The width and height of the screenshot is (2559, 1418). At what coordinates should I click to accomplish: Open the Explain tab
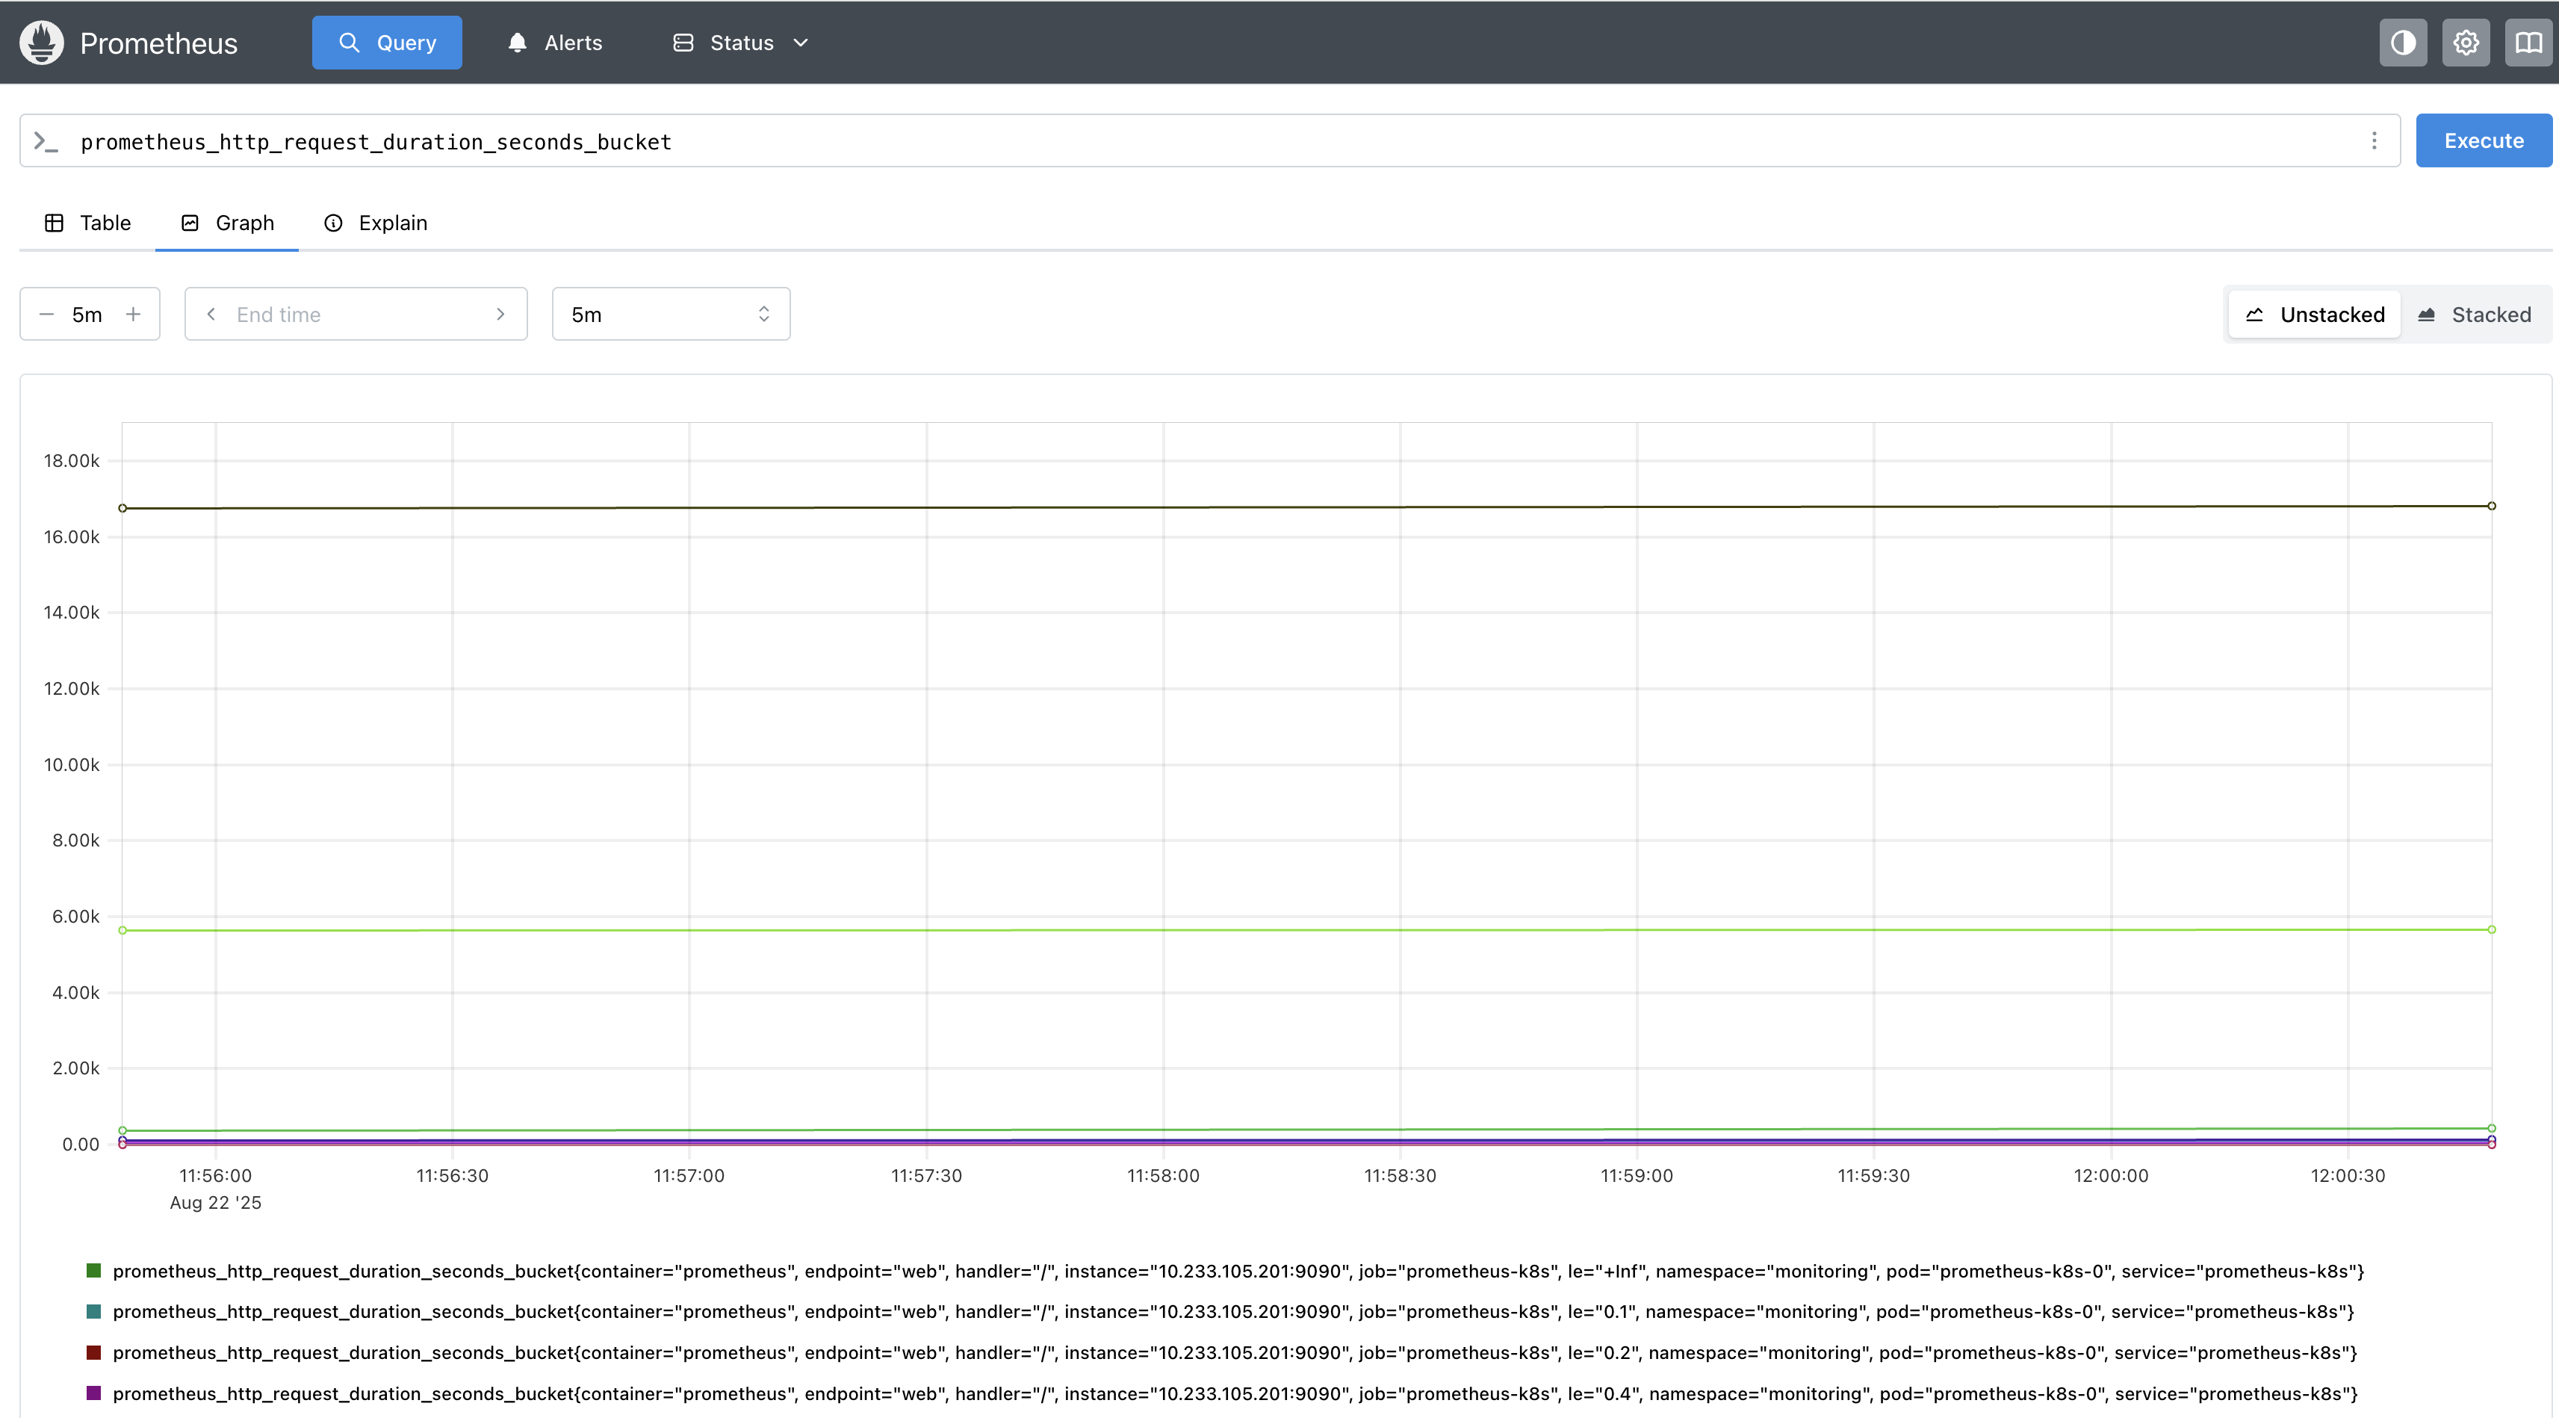coord(376,223)
